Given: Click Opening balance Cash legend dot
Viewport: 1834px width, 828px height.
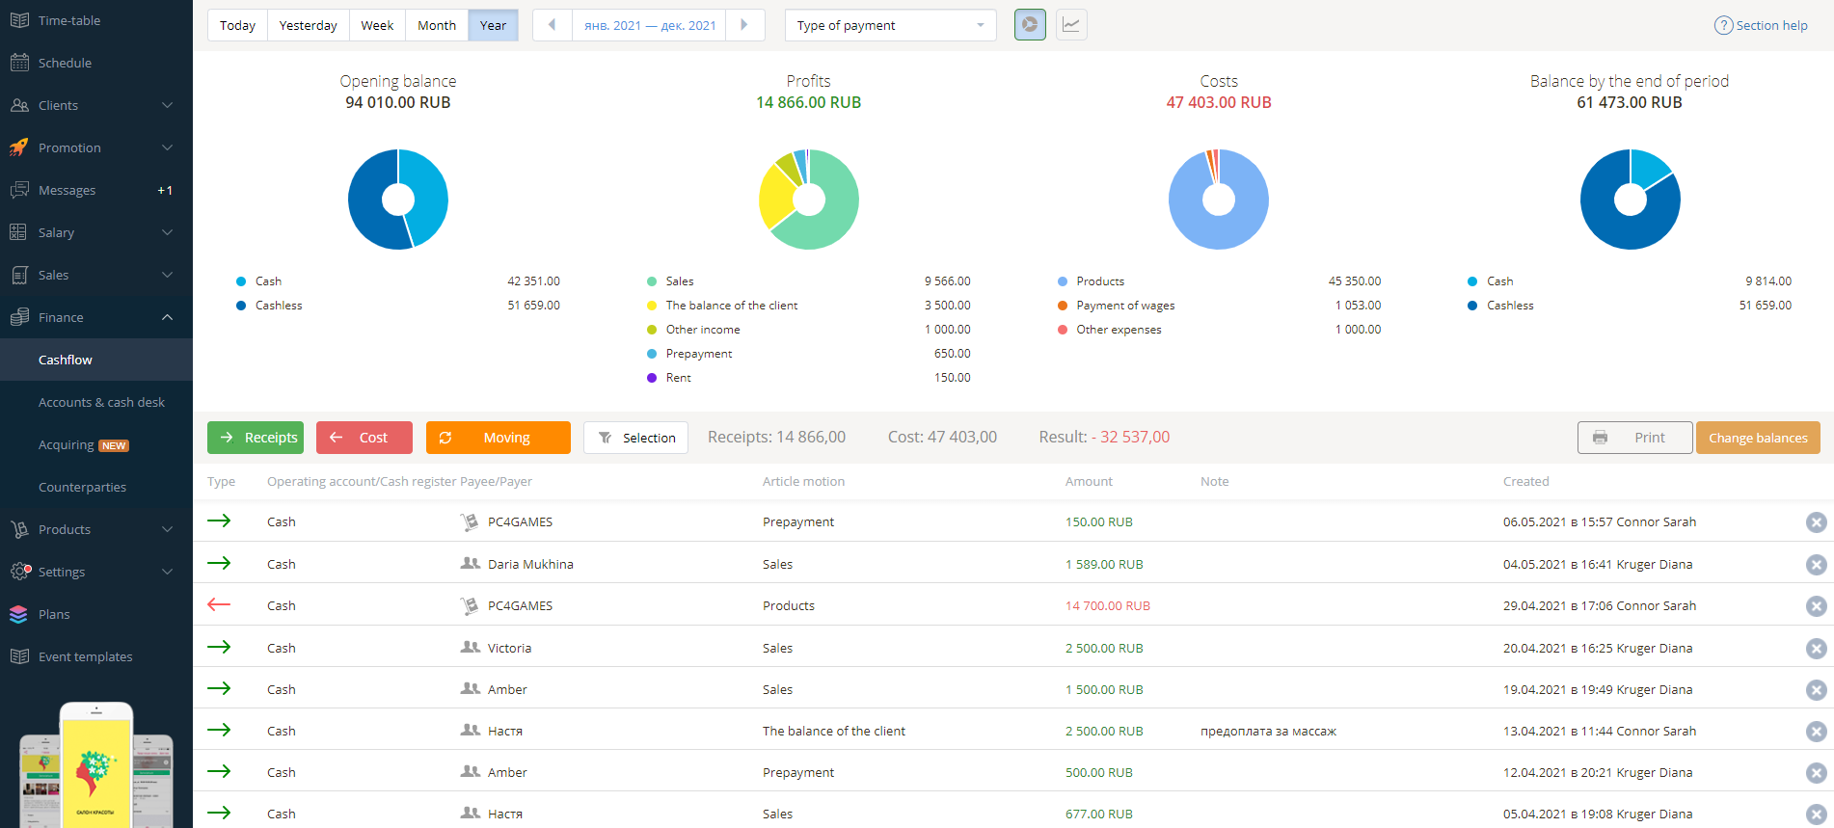Looking at the screenshot, I should [241, 281].
